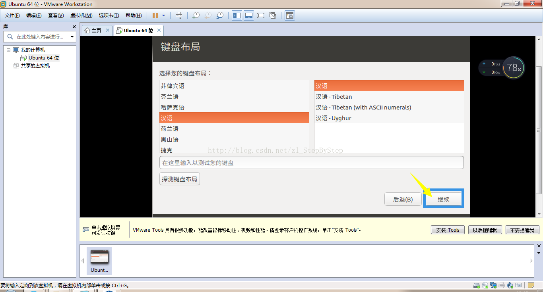Click the CD/DVD drive status bar icon
The height and width of the screenshot is (292, 543).
[x=485, y=285]
